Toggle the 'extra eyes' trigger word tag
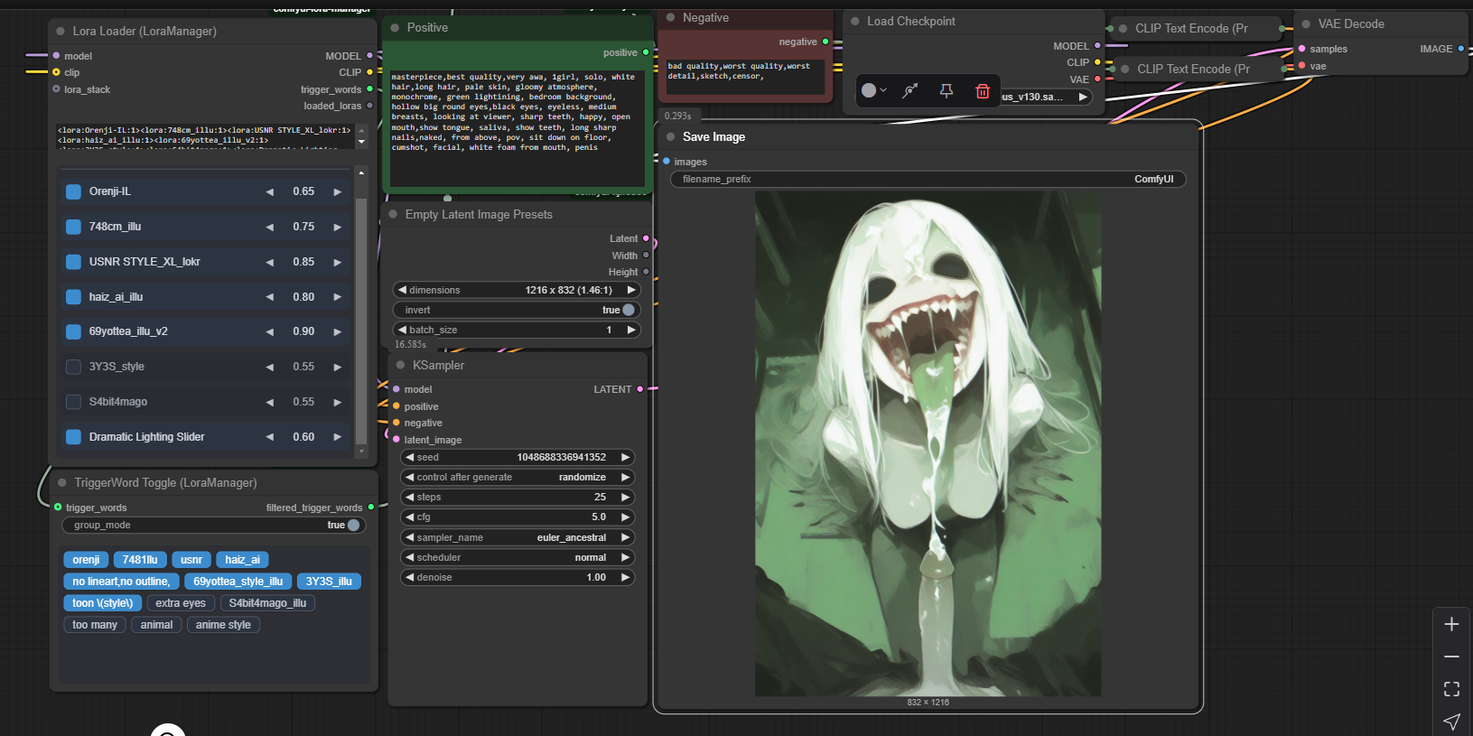Image resolution: width=1473 pixels, height=736 pixels. point(181,603)
